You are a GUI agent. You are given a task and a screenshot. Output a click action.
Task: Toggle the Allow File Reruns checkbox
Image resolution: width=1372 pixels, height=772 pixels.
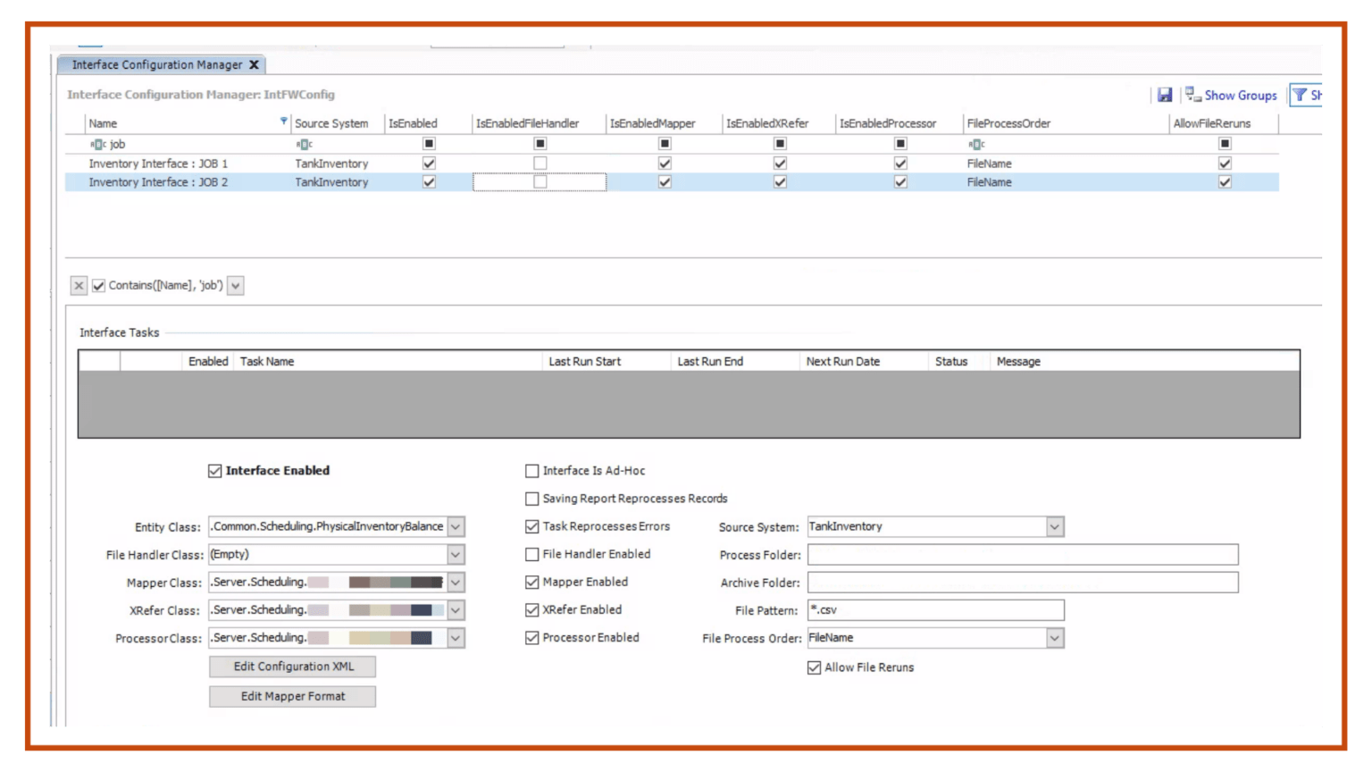point(814,667)
